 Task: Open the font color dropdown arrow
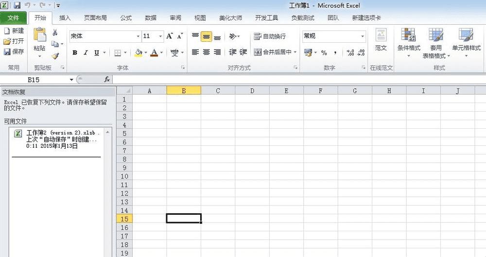161,52
